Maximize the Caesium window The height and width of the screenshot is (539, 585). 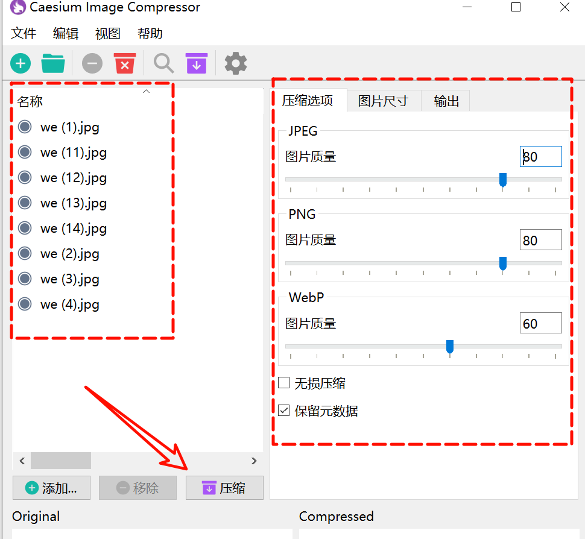pyautogui.click(x=516, y=7)
